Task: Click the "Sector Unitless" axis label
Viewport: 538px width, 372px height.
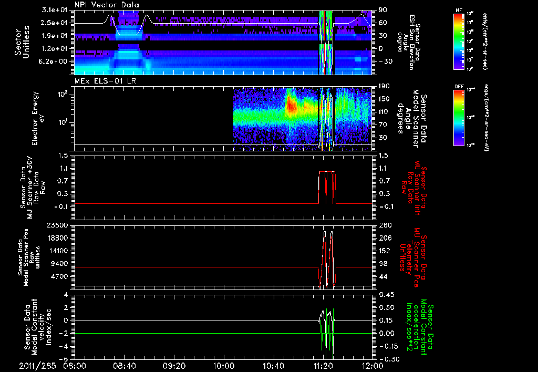Action: pos(22,42)
